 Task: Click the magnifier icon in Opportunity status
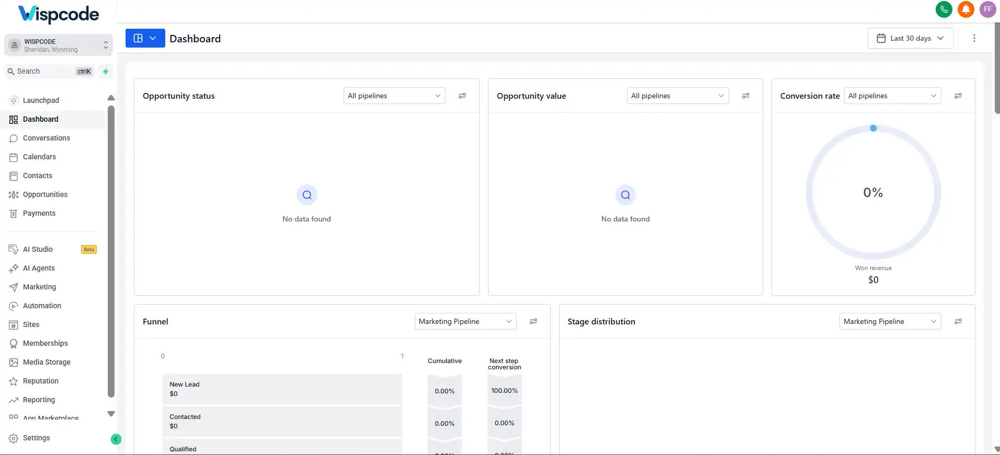coord(307,195)
